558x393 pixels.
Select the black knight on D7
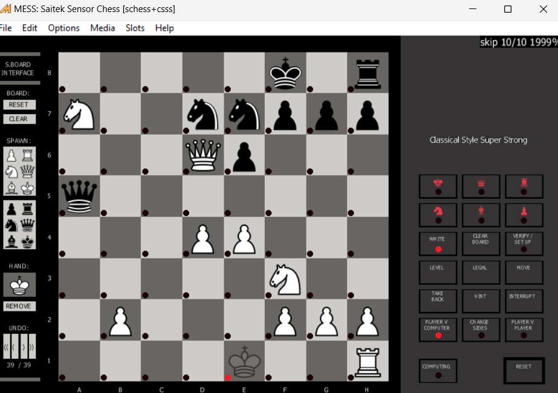pos(203,113)
